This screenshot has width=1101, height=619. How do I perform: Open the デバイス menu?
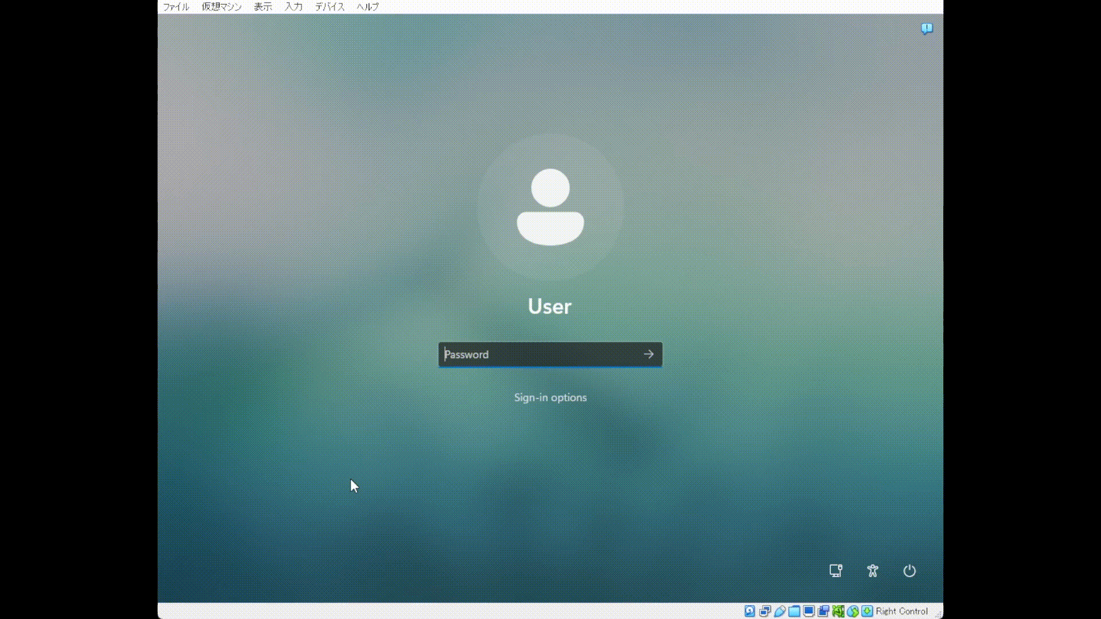[330, 7]
